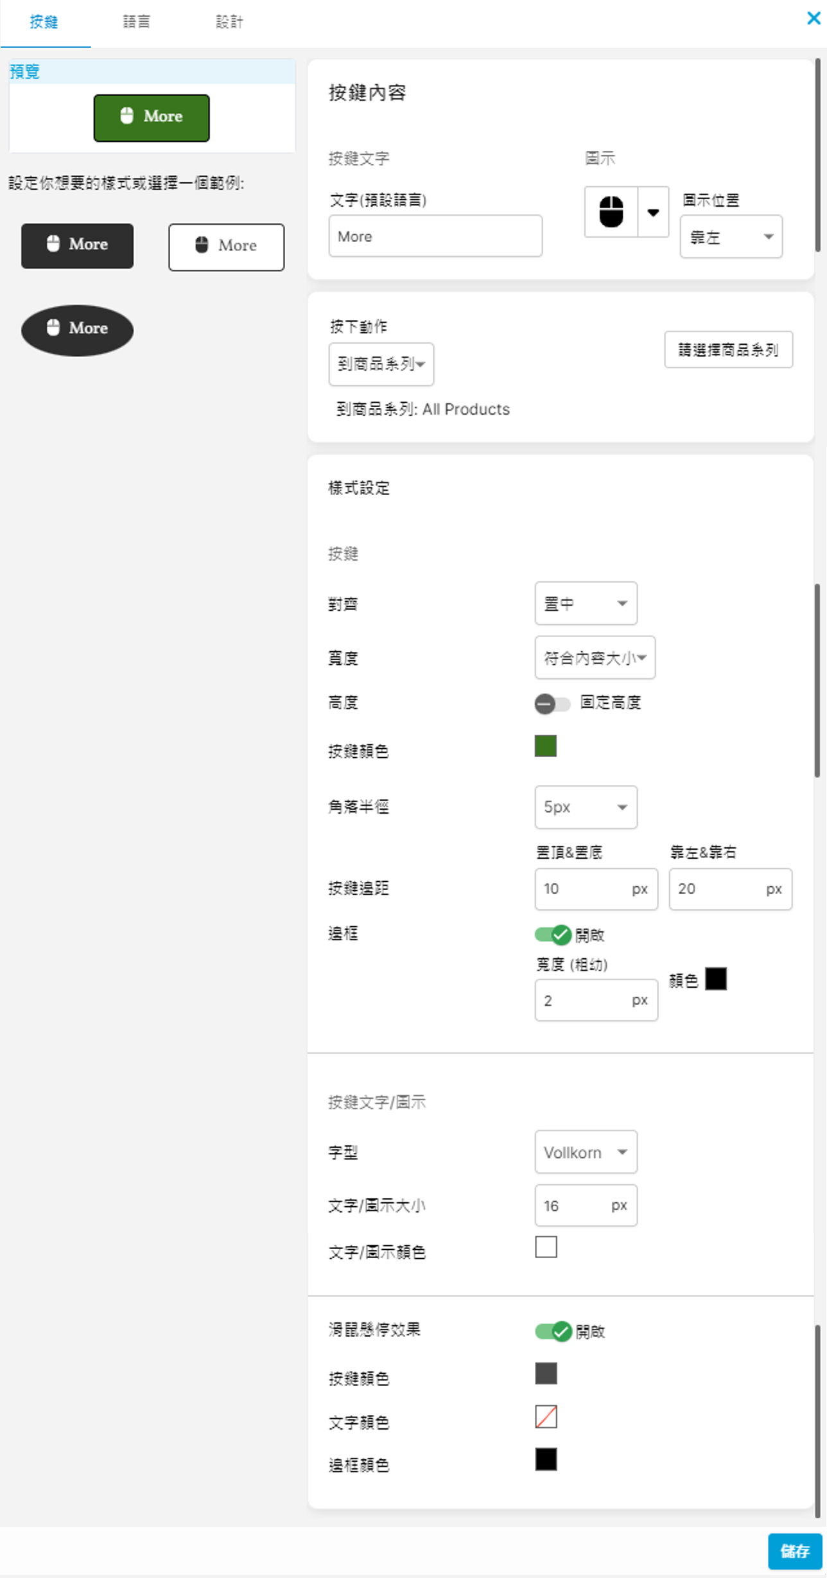Turn off the 滑鼠懸停效果 hover toggle
827x1578 pixels.
(553, 1331)
